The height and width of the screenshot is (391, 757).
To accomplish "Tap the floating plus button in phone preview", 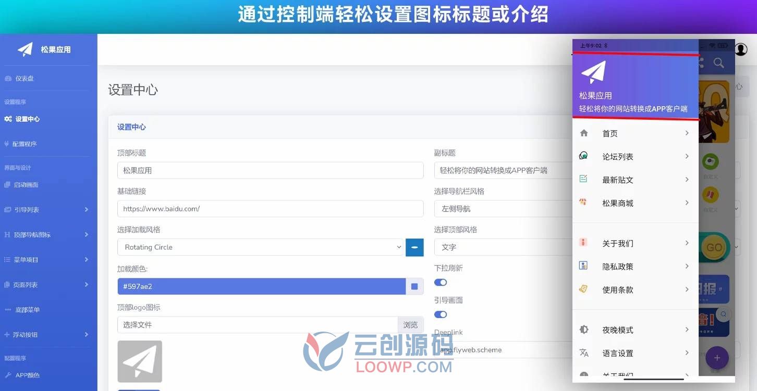I will 717,358.
